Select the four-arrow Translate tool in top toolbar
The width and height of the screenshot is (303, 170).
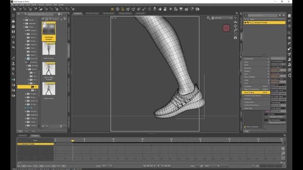click(x=139, y=9)
